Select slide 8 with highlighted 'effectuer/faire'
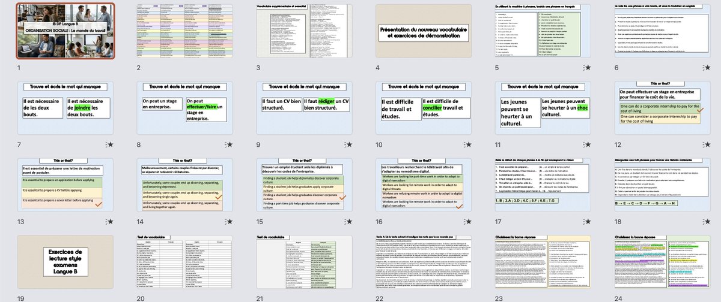Screen dimensions: 721x302 click(184, 108)
